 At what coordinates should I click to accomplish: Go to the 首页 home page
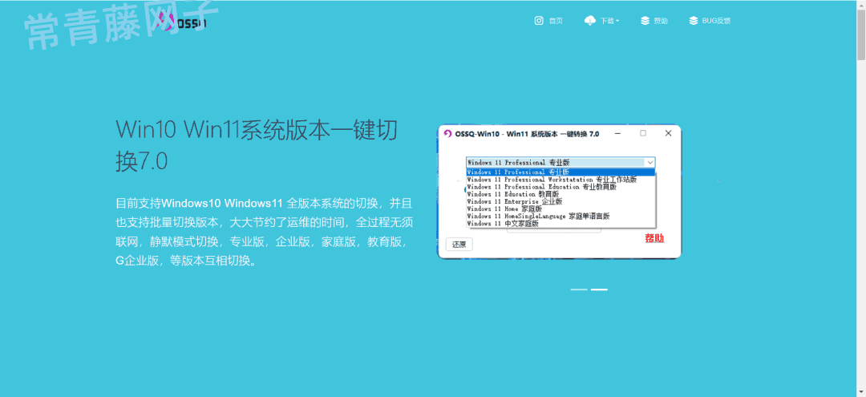coord(556,21)
